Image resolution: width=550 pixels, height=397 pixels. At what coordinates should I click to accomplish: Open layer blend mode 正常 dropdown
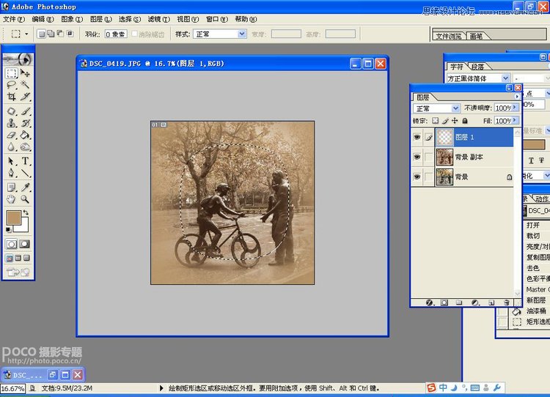(455, 108)
